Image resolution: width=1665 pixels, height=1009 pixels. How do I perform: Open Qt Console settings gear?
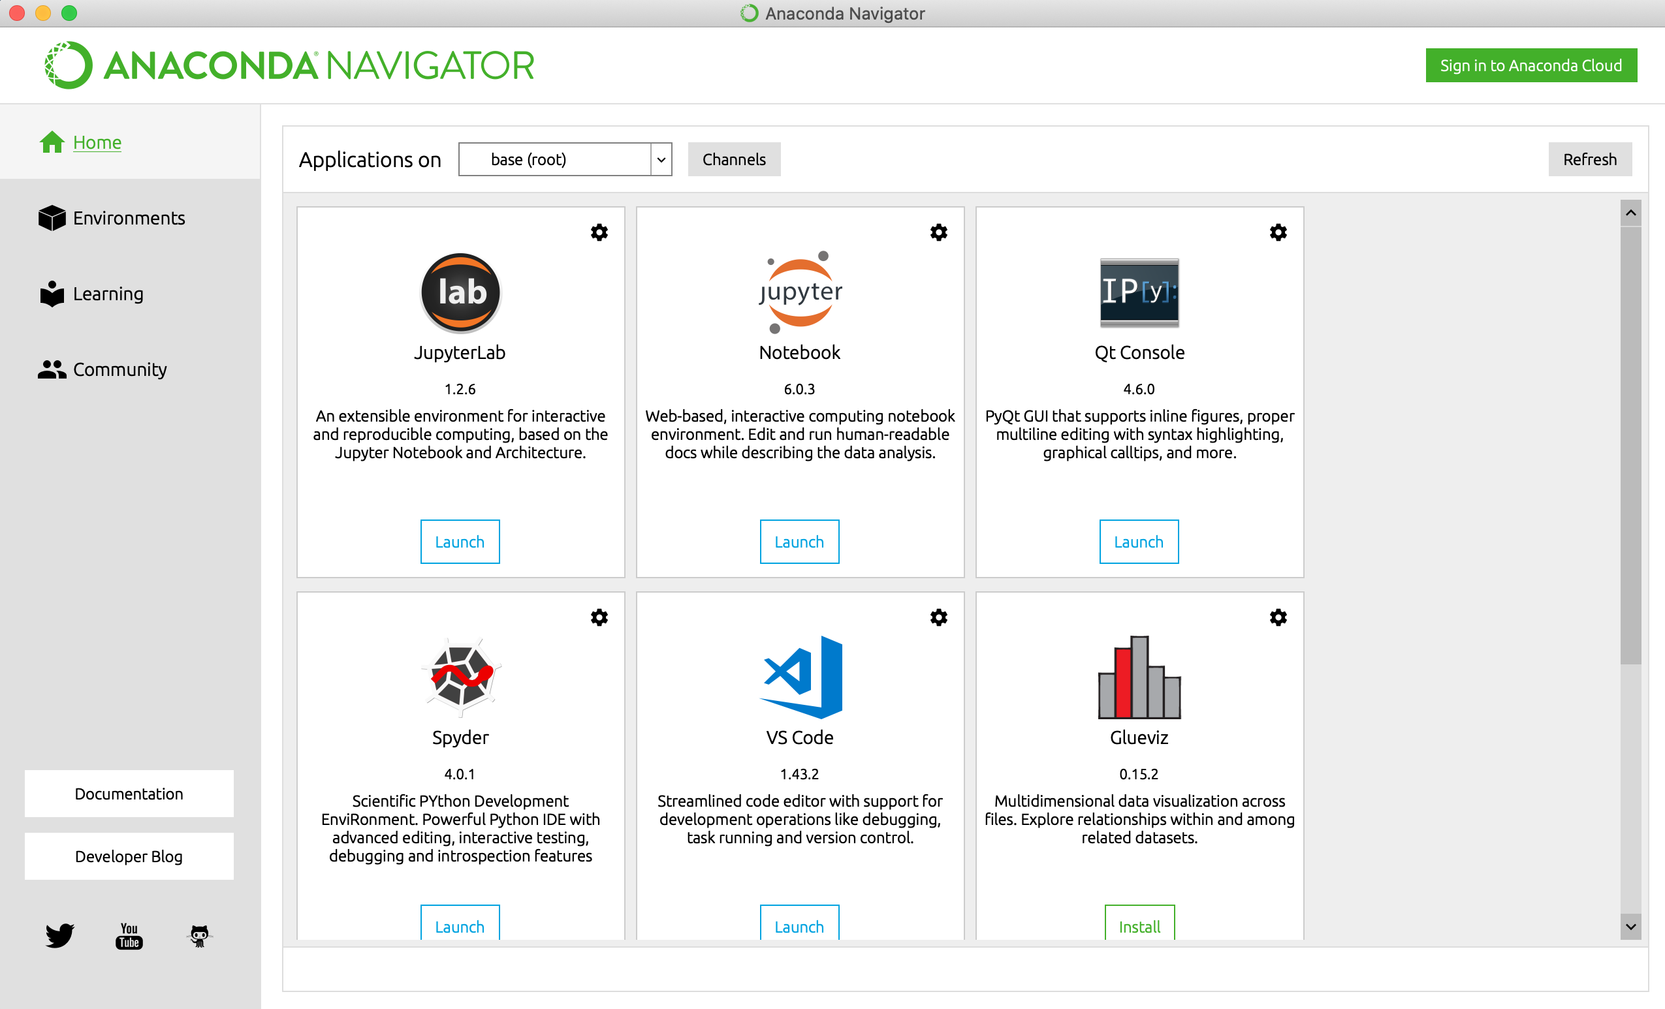click(1278, 232)
